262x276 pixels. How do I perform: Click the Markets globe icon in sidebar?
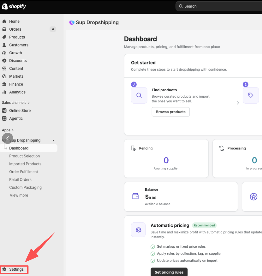click(4, 77)
